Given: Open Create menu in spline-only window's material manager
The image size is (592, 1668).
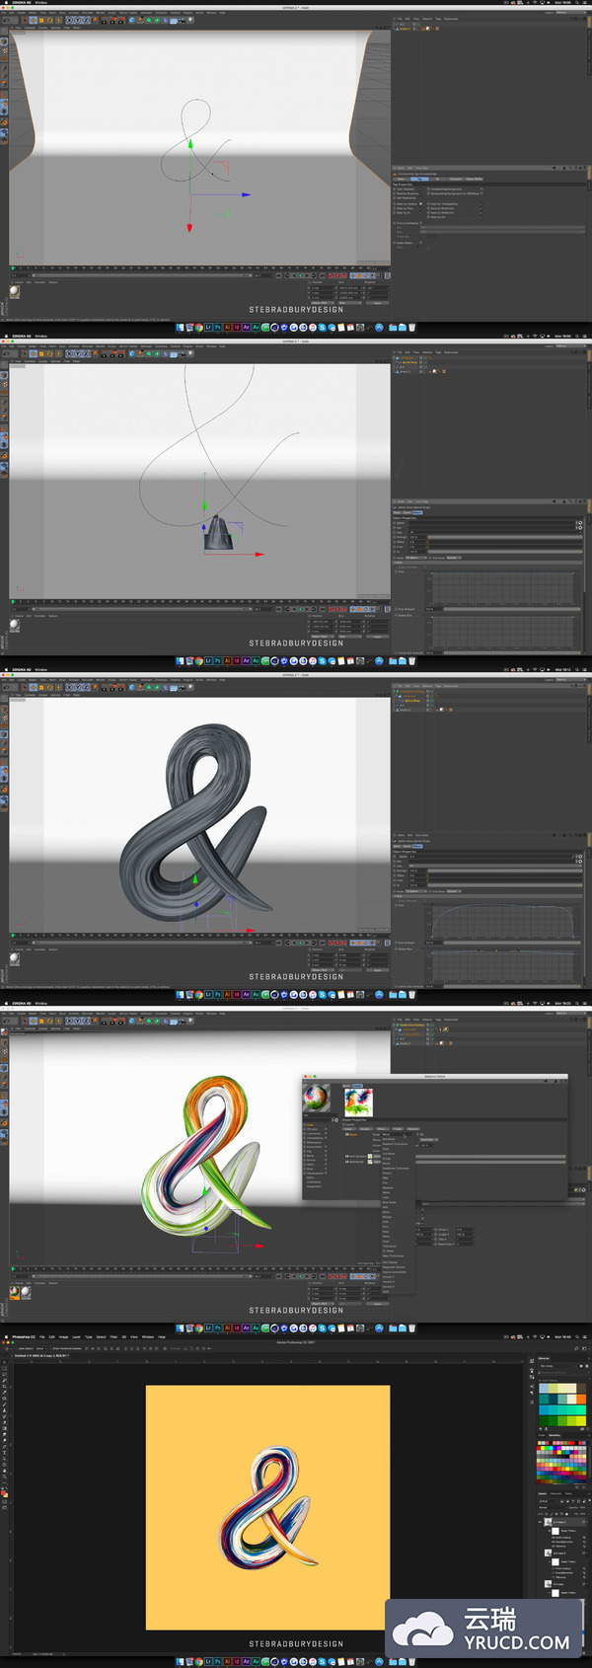Looking at the screenshot, I should tap(19, 282).
